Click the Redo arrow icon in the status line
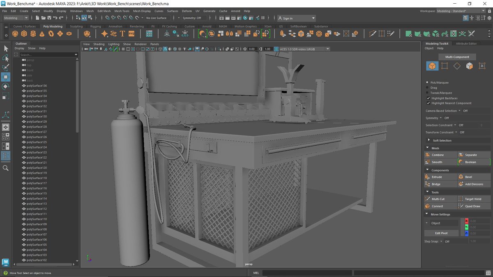Image resolution: width=493 pixels, height=277 pixels. (x=61, y=18)
